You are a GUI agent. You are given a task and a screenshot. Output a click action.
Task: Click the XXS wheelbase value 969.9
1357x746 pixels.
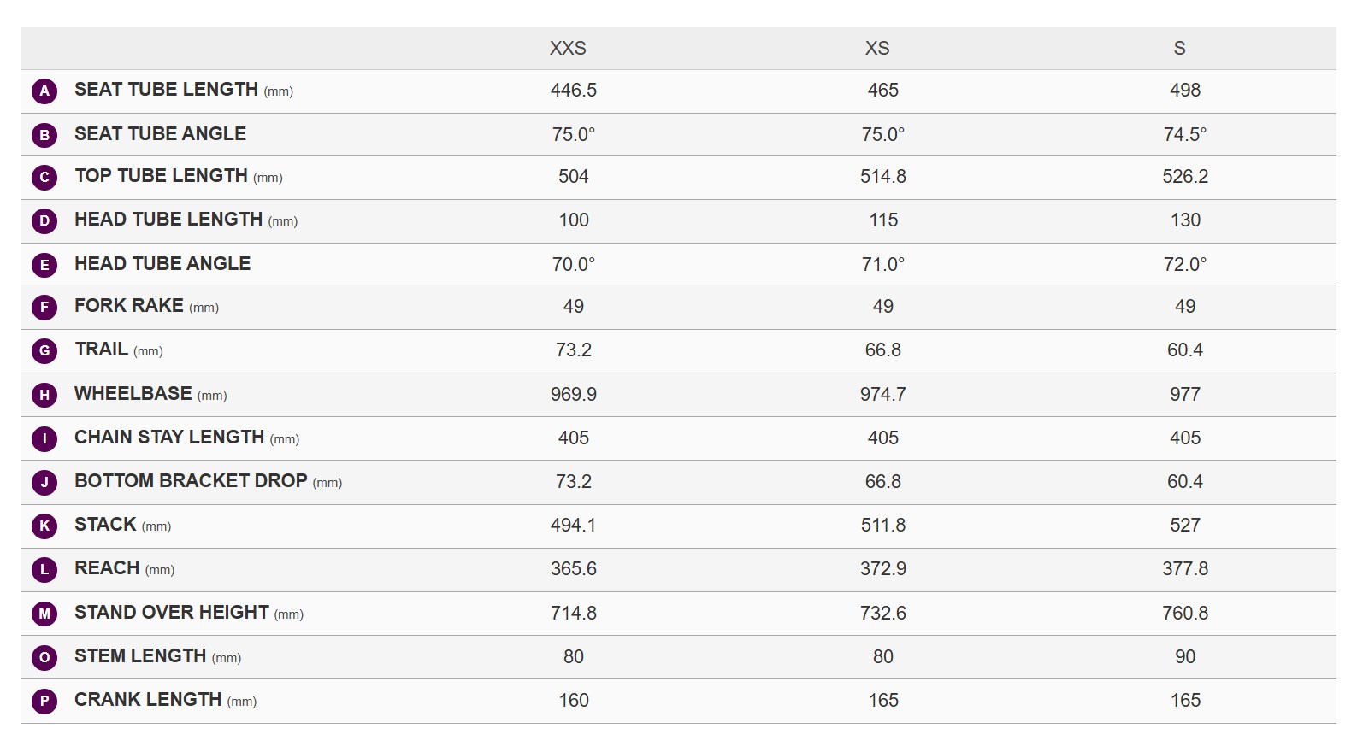point(574,395)
